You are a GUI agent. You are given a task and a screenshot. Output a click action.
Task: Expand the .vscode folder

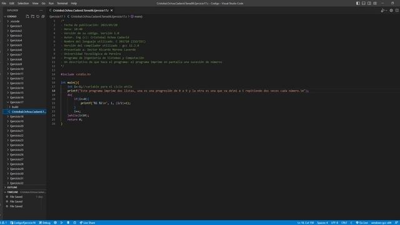[x=15, y=21]
